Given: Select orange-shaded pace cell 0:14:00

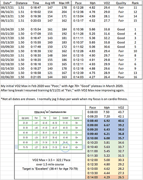Looking at the screenshot, I should pyautogui.click(x=93, y=177).
